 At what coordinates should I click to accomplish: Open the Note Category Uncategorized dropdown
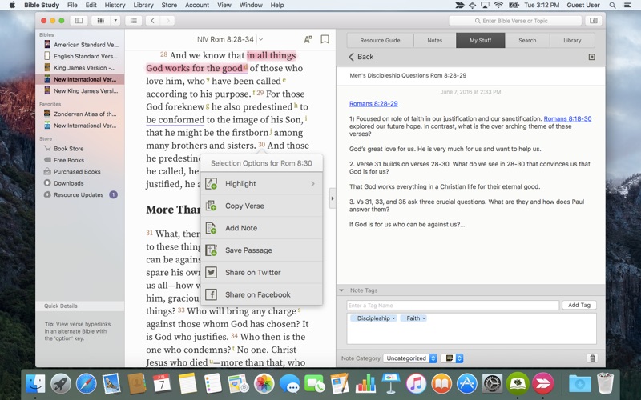click(410, 358)
